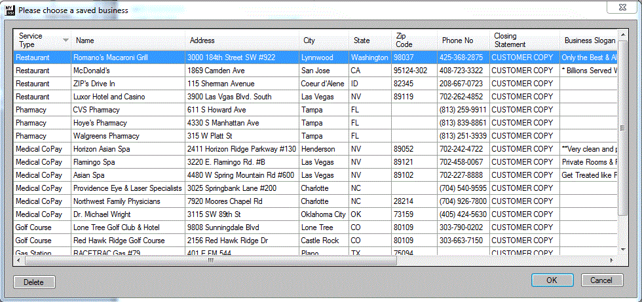The image size is (642, 302).
Task: Select the Walgreens Pharmacy row
Action: pos(315,136)
